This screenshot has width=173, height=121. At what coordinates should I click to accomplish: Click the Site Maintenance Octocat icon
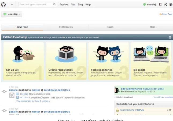(117, 90)
